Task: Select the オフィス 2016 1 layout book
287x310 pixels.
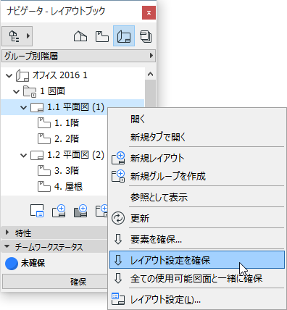Action: pyautogui.click(x=51, y=75)
